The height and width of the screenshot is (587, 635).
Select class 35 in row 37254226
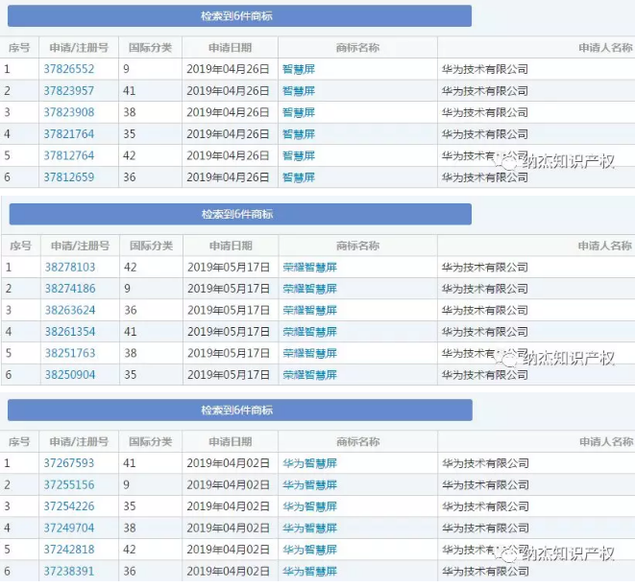tap(129, 506)
